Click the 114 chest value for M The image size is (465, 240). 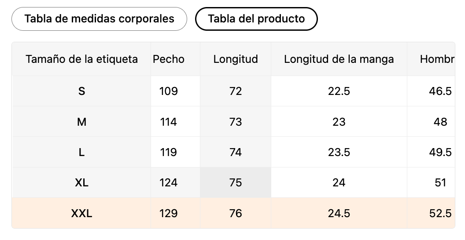(169, 122)
